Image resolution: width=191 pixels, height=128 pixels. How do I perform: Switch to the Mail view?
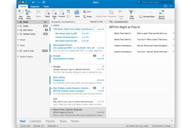pyautogui.click(x=23, y=121)
